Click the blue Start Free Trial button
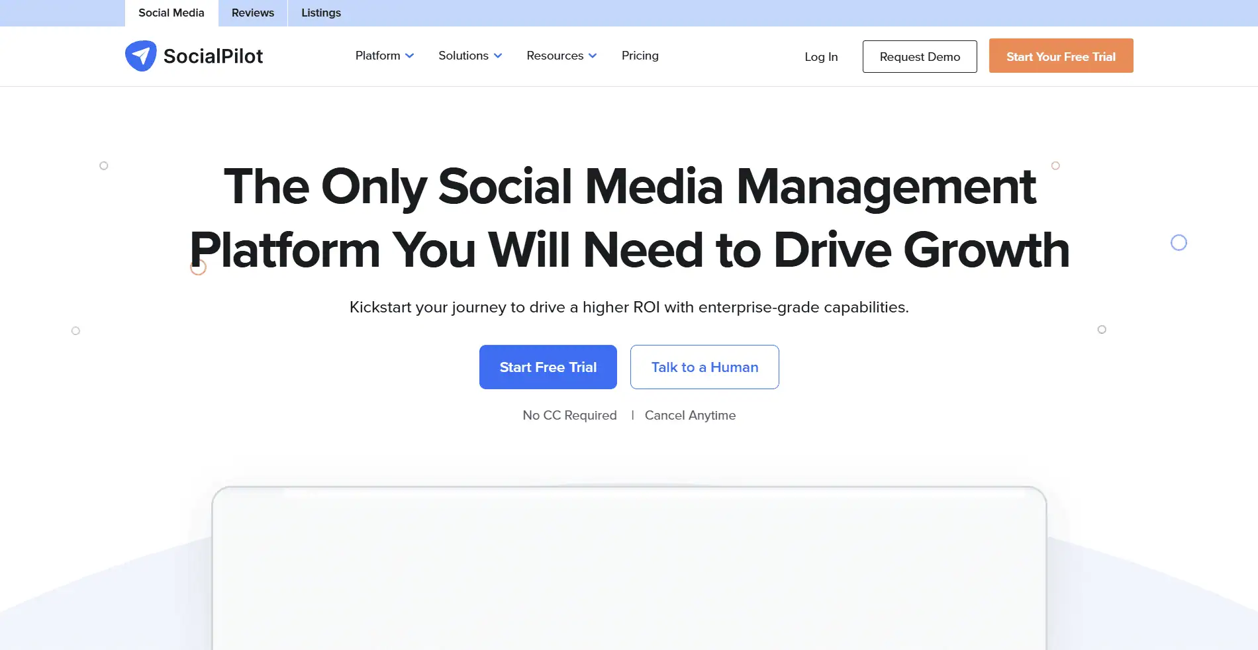This screenshot has width=1258, height=650. [x=548, y=367]
